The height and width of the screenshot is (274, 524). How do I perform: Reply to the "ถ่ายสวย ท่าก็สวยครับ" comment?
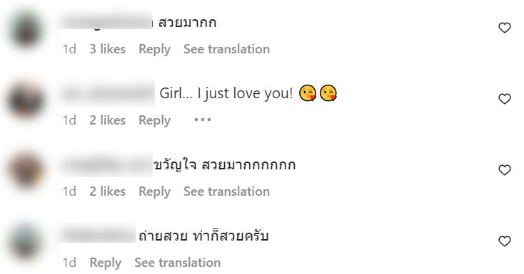105,263
